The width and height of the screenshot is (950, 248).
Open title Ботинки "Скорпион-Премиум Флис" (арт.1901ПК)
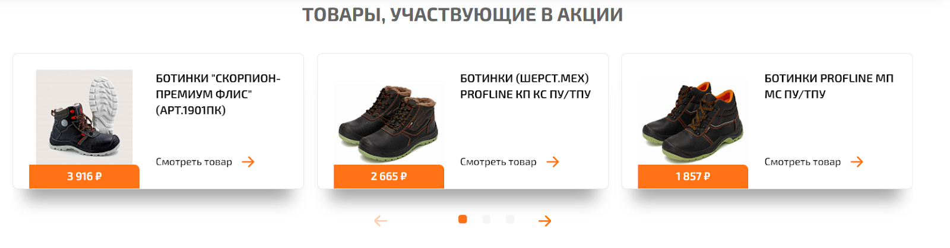click(x=218, y=94)
